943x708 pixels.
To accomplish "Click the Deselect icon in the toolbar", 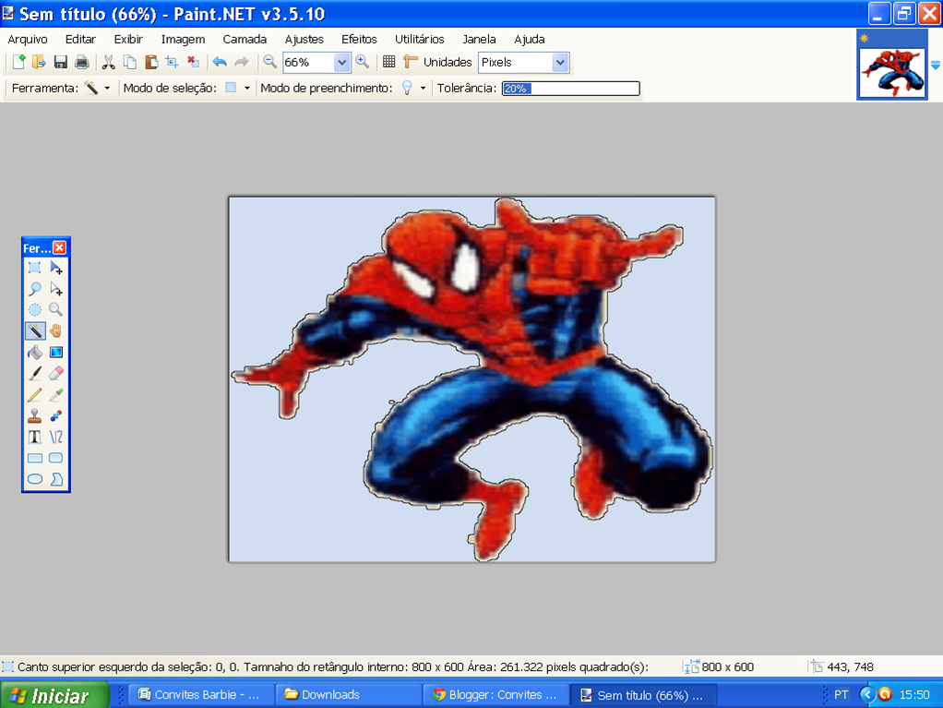I will coord(193,62).
